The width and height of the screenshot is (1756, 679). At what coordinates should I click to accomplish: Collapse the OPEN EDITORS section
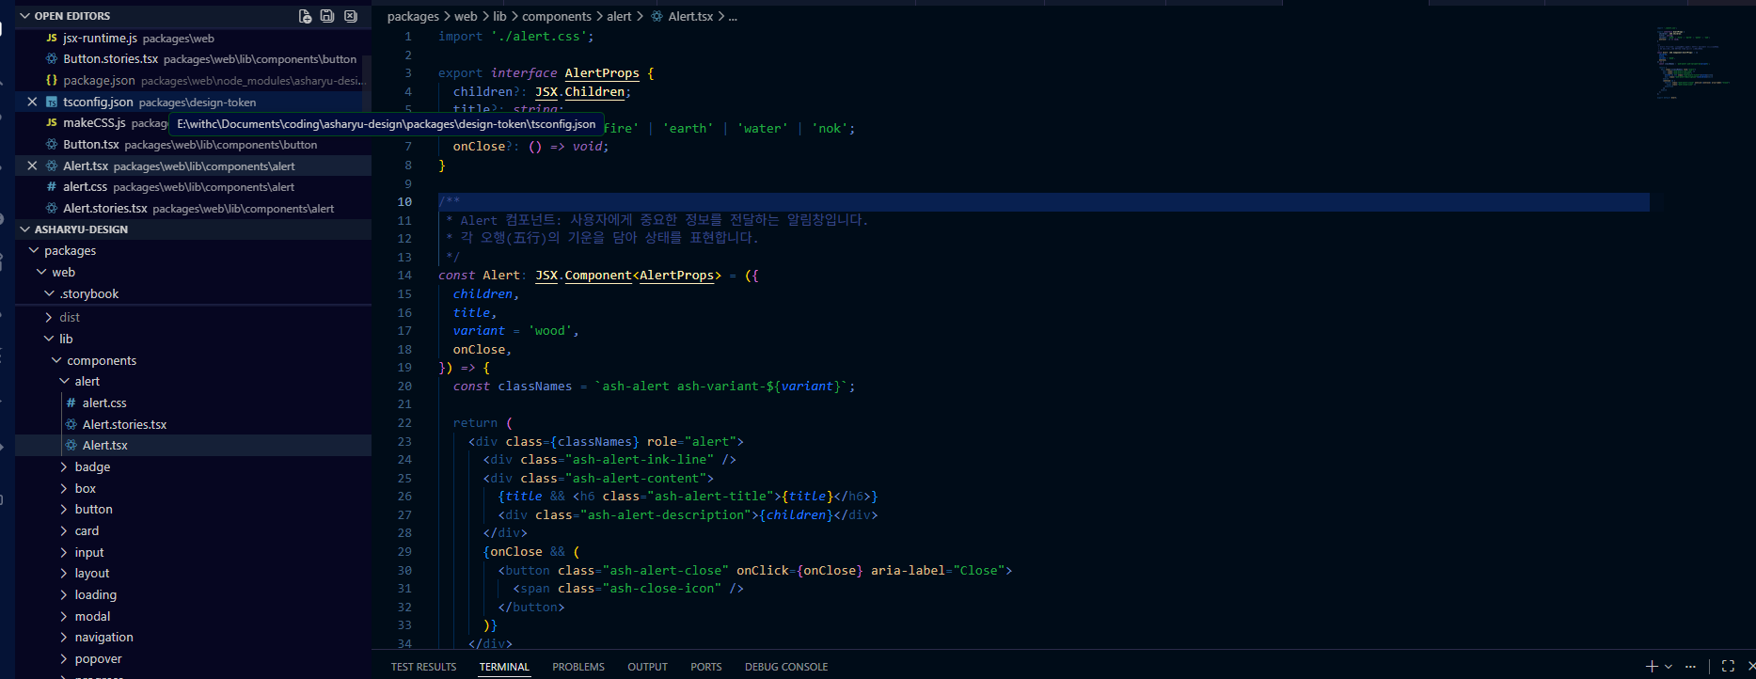click(24, 16)
